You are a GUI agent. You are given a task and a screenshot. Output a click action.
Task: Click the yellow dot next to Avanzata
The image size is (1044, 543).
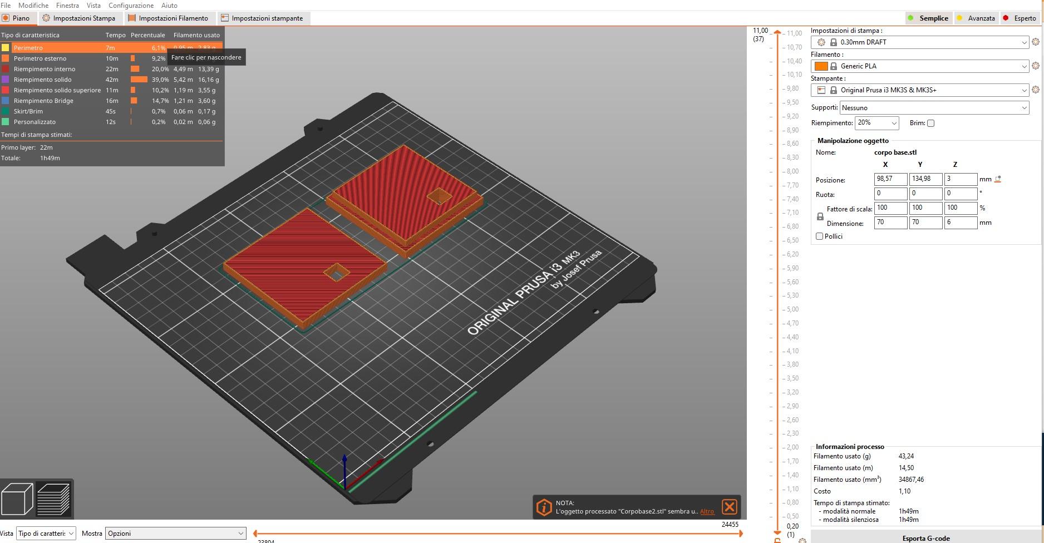[959, 18]
